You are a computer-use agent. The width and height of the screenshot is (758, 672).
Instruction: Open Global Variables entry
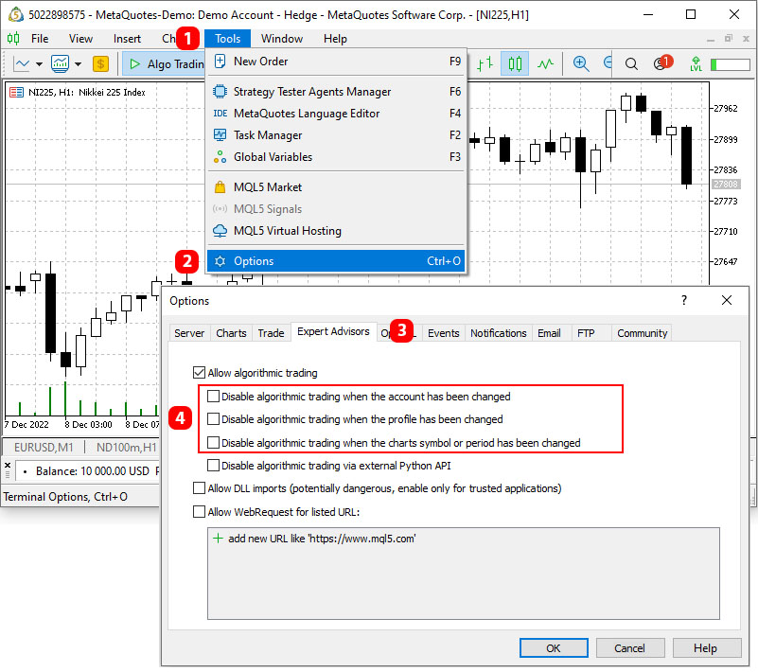(337, 157)
